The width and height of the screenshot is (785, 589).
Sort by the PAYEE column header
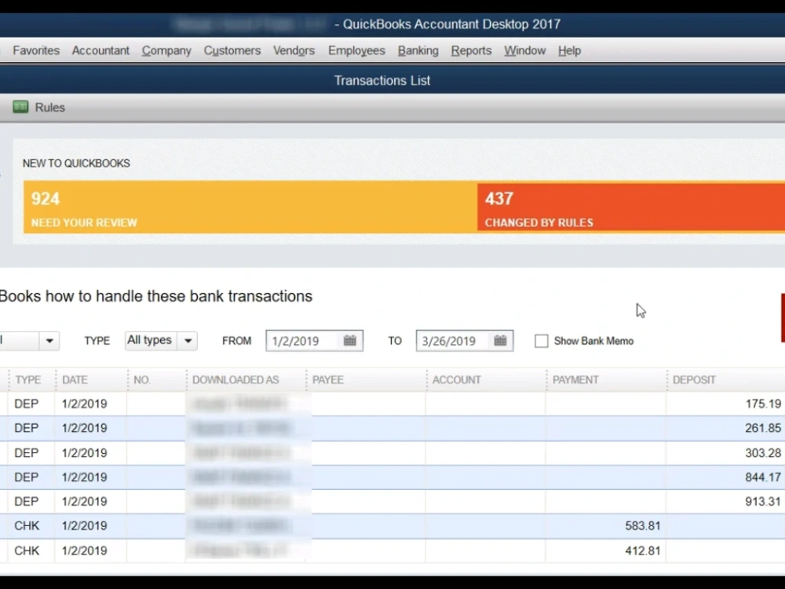click(x=328, y=380)
